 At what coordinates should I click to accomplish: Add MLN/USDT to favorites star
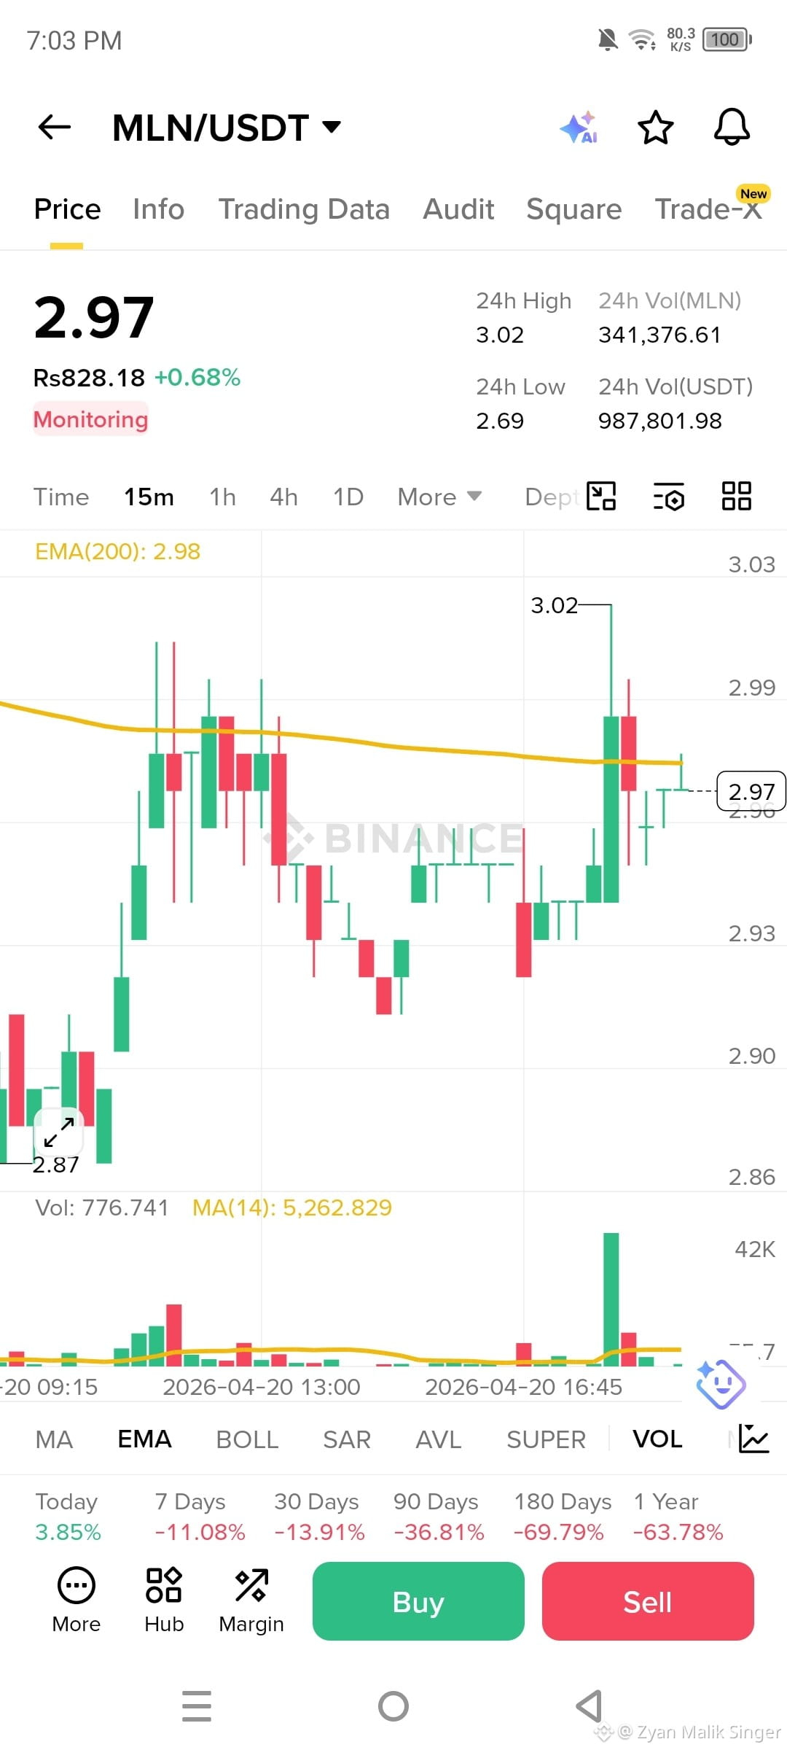click(x=655, y=128)
